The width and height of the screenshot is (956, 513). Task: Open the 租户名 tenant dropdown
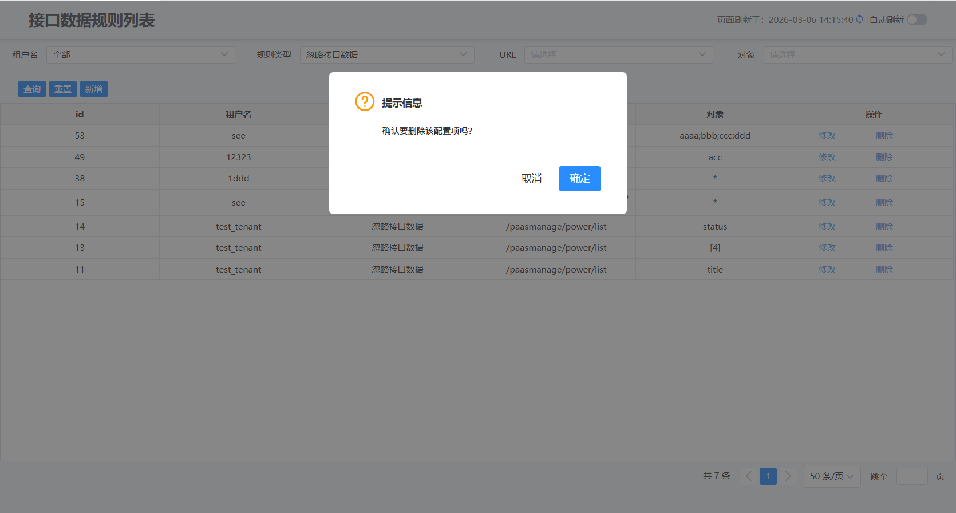[x=140, y=54]
